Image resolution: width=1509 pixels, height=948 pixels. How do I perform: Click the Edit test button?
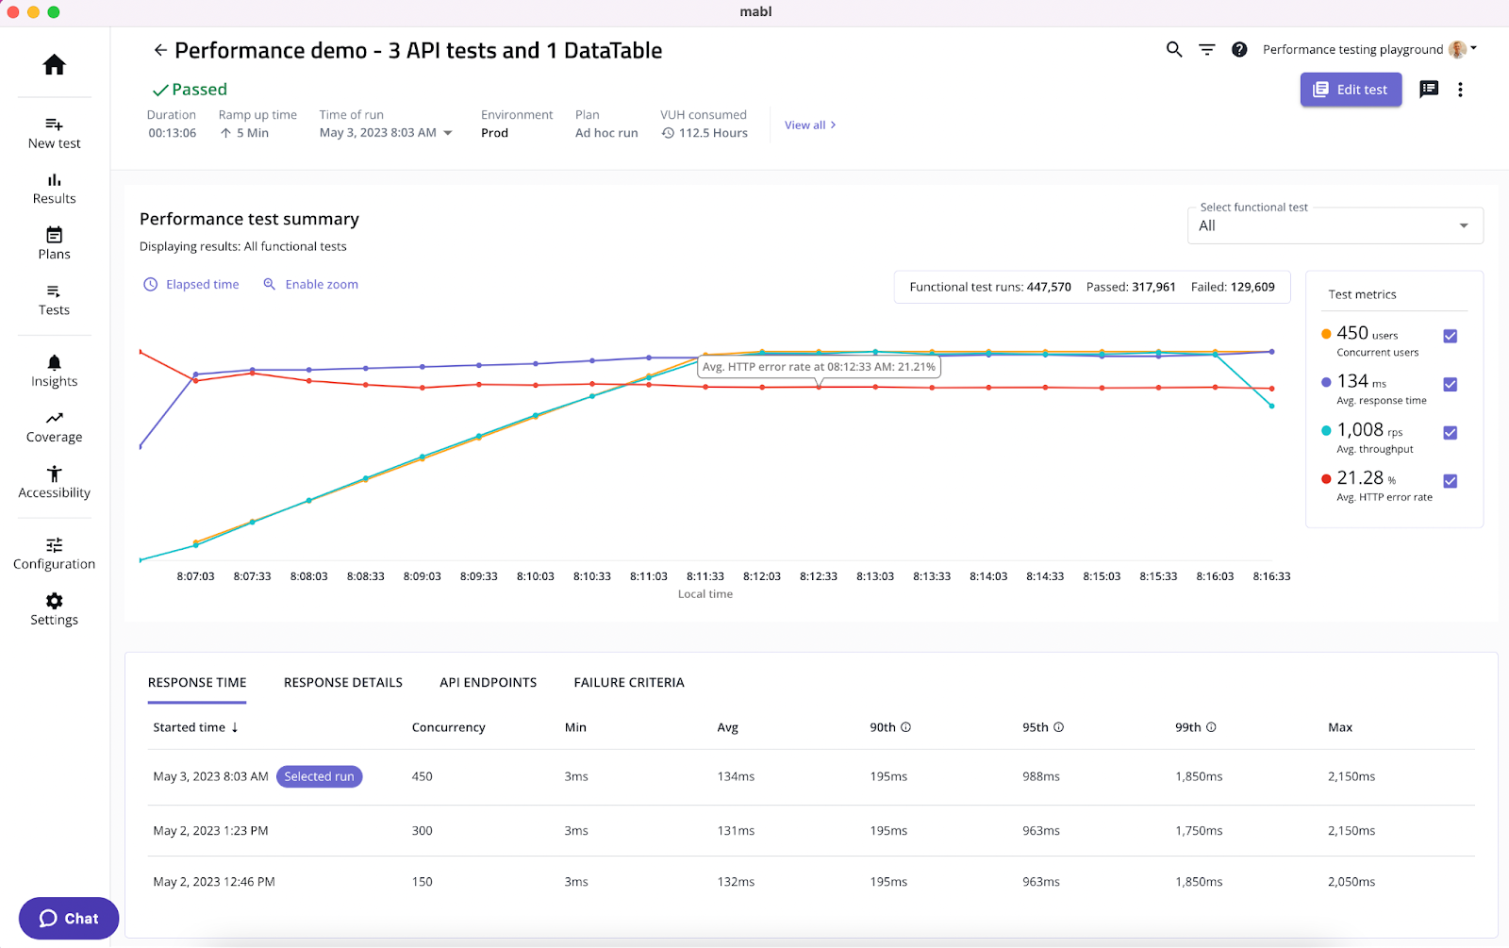(x=1351, y=89)
